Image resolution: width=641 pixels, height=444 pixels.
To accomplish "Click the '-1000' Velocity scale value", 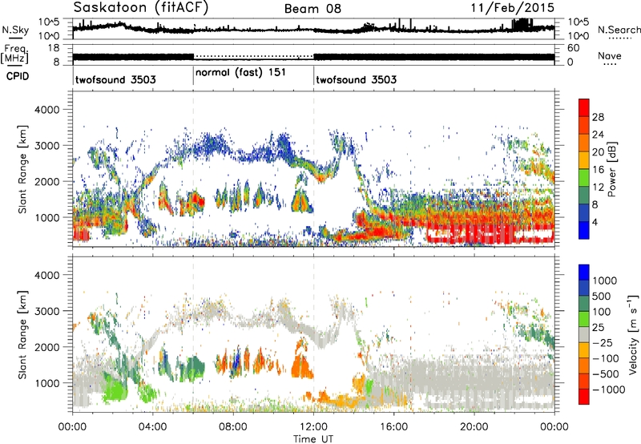I will click(608, 390).
